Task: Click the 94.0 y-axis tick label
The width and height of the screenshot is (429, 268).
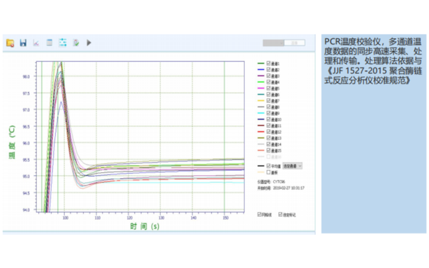Action: click(x=26, y=210)
